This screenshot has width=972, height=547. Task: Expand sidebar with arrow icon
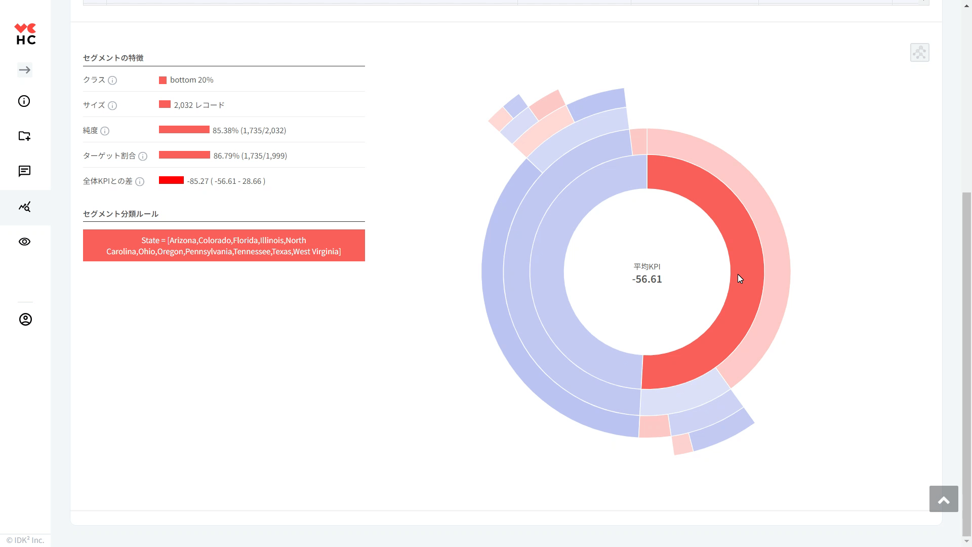coord(25,70)
